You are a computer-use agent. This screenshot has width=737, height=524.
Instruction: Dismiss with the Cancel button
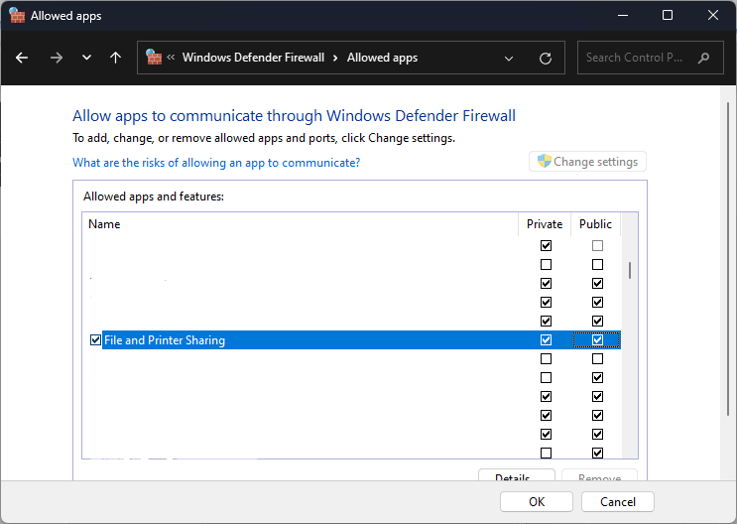tap(618, 502)
